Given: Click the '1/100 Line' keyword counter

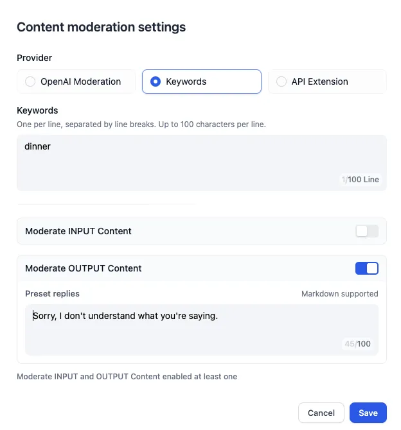Looking at the screenshot, I should [360, 180].
